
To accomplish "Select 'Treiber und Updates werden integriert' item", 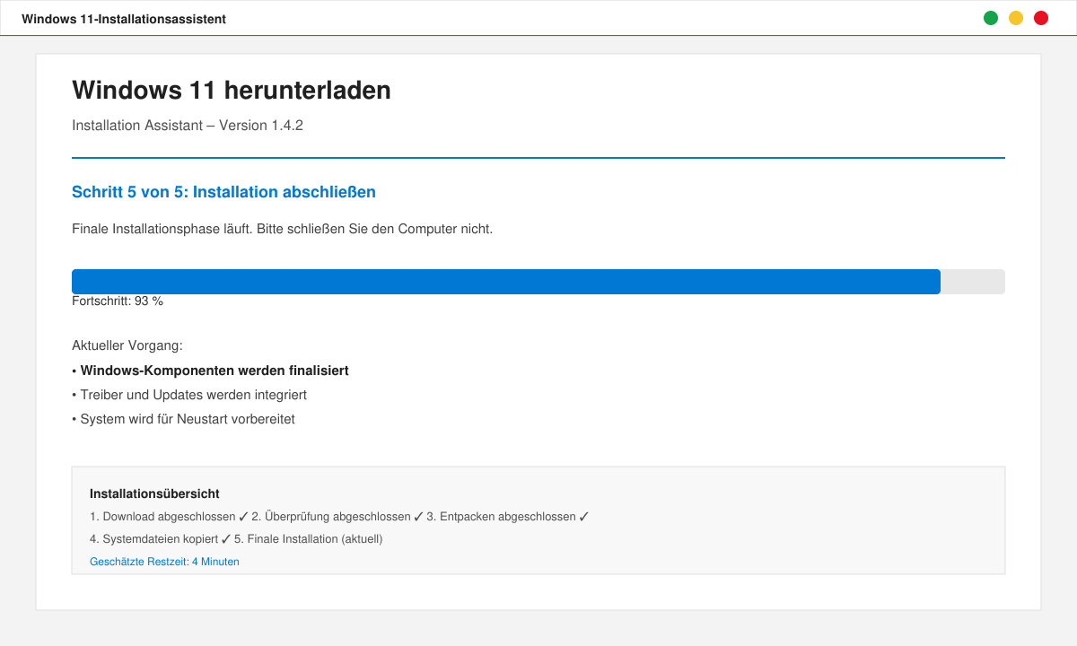I will [189, 395].
